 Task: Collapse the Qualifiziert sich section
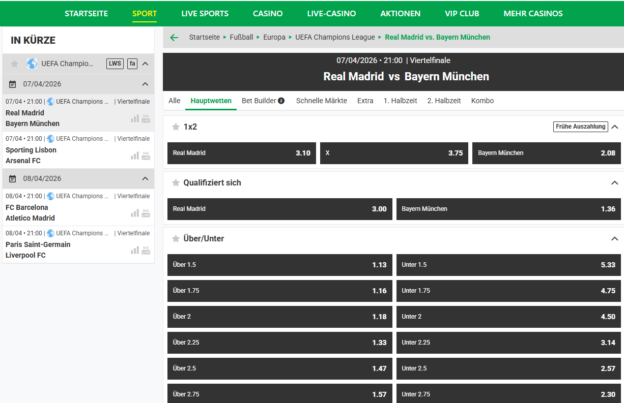tap(615, 183)
